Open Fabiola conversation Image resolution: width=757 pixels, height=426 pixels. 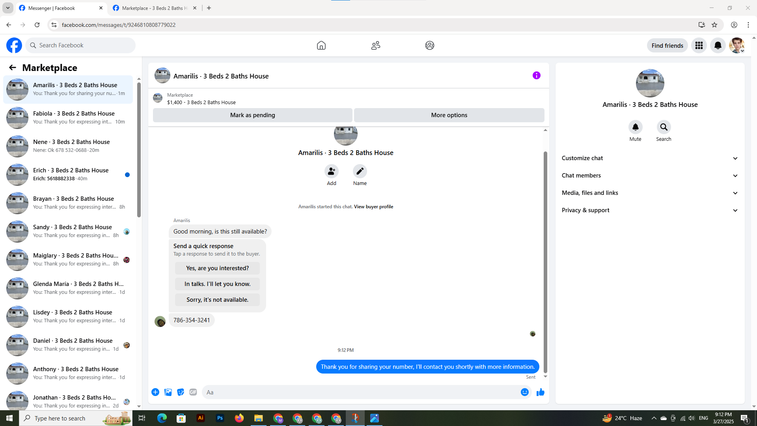point(68,118)
